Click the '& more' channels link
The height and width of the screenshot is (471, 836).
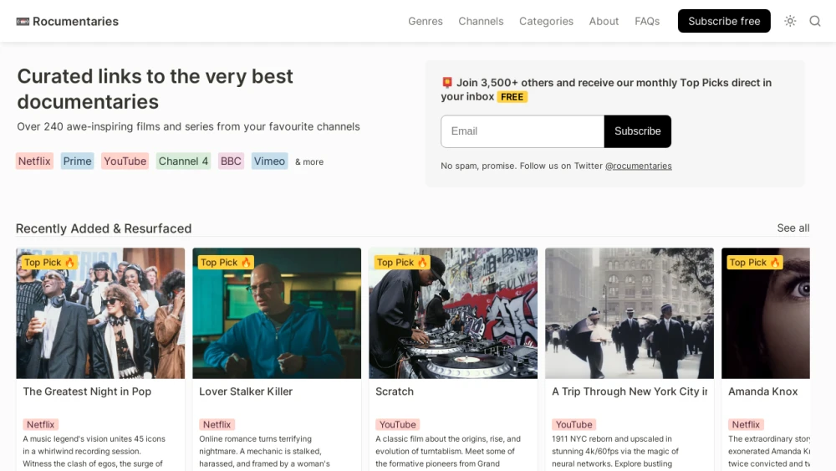(x=309, y=161)
